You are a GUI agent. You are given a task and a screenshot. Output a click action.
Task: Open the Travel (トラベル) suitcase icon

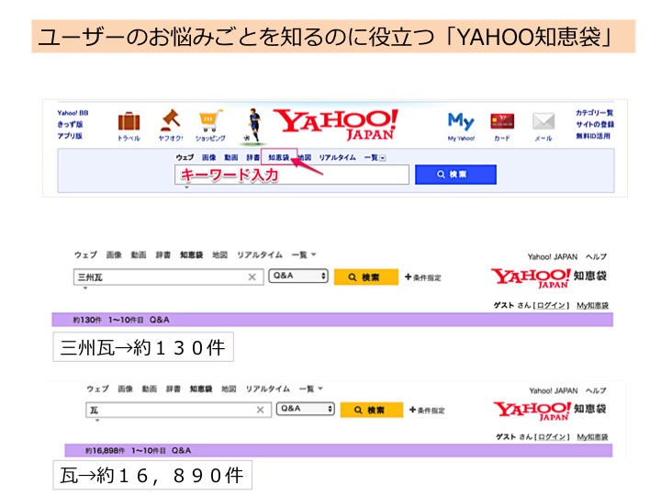(129, 121)
